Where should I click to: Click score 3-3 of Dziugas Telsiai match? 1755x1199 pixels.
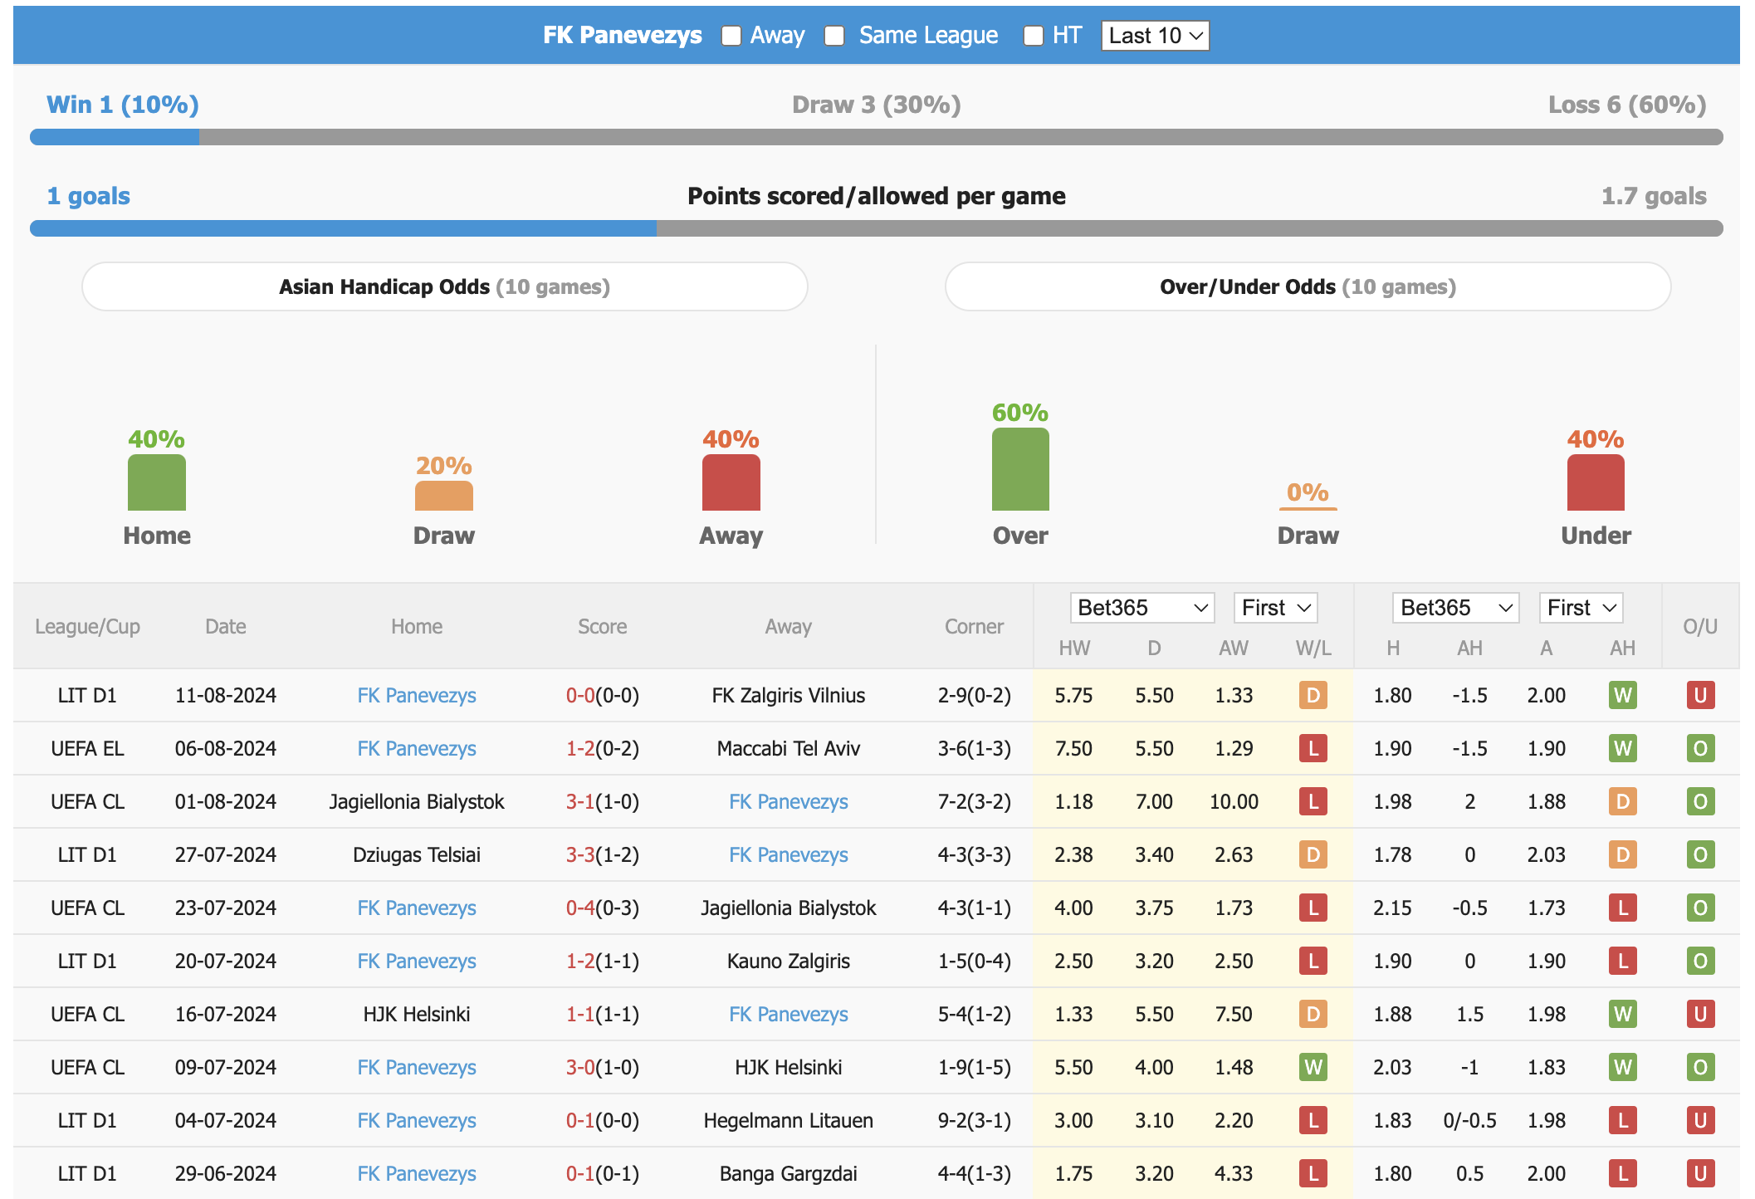[580, 854]
